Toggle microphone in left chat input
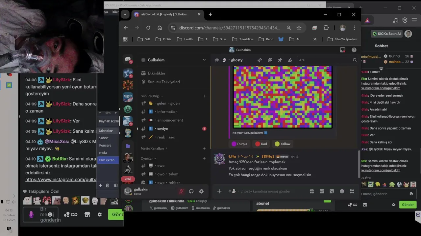Screen dimensions: 421x236 click(31, 214)
